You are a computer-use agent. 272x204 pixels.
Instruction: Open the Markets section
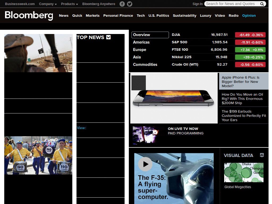93,16
